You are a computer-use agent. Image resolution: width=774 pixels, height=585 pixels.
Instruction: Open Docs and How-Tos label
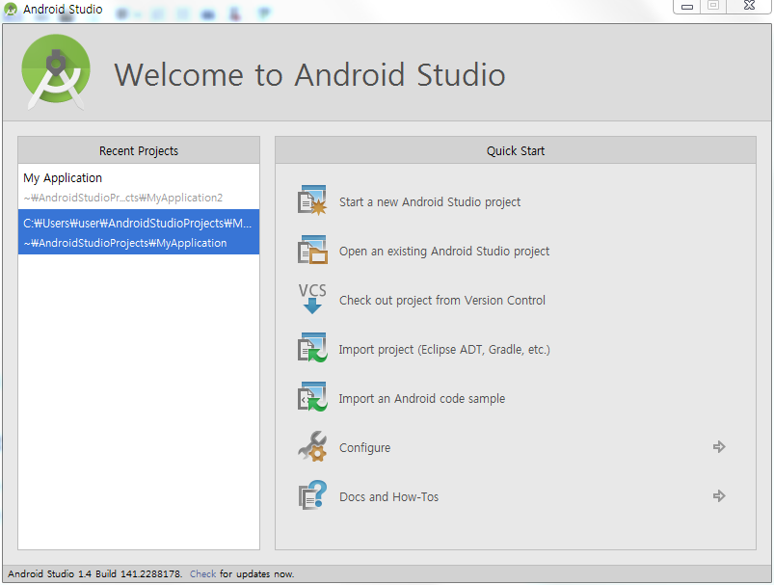388,496
